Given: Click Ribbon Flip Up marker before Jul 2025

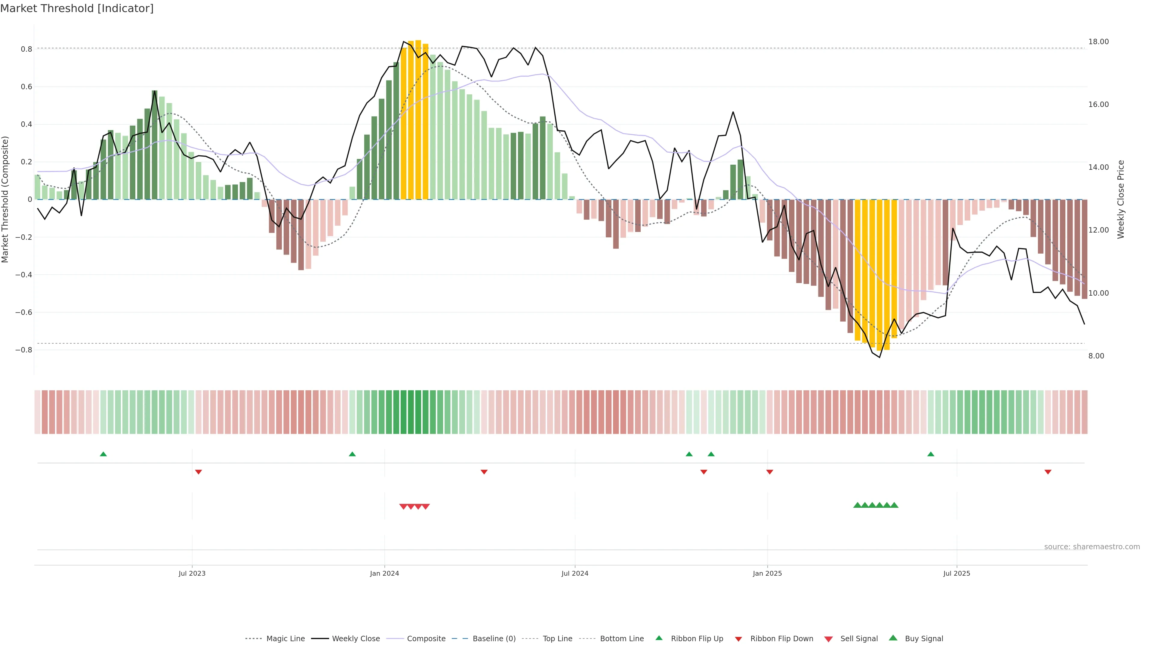Looking at the screenshot, I should click(x=931, y=454).
